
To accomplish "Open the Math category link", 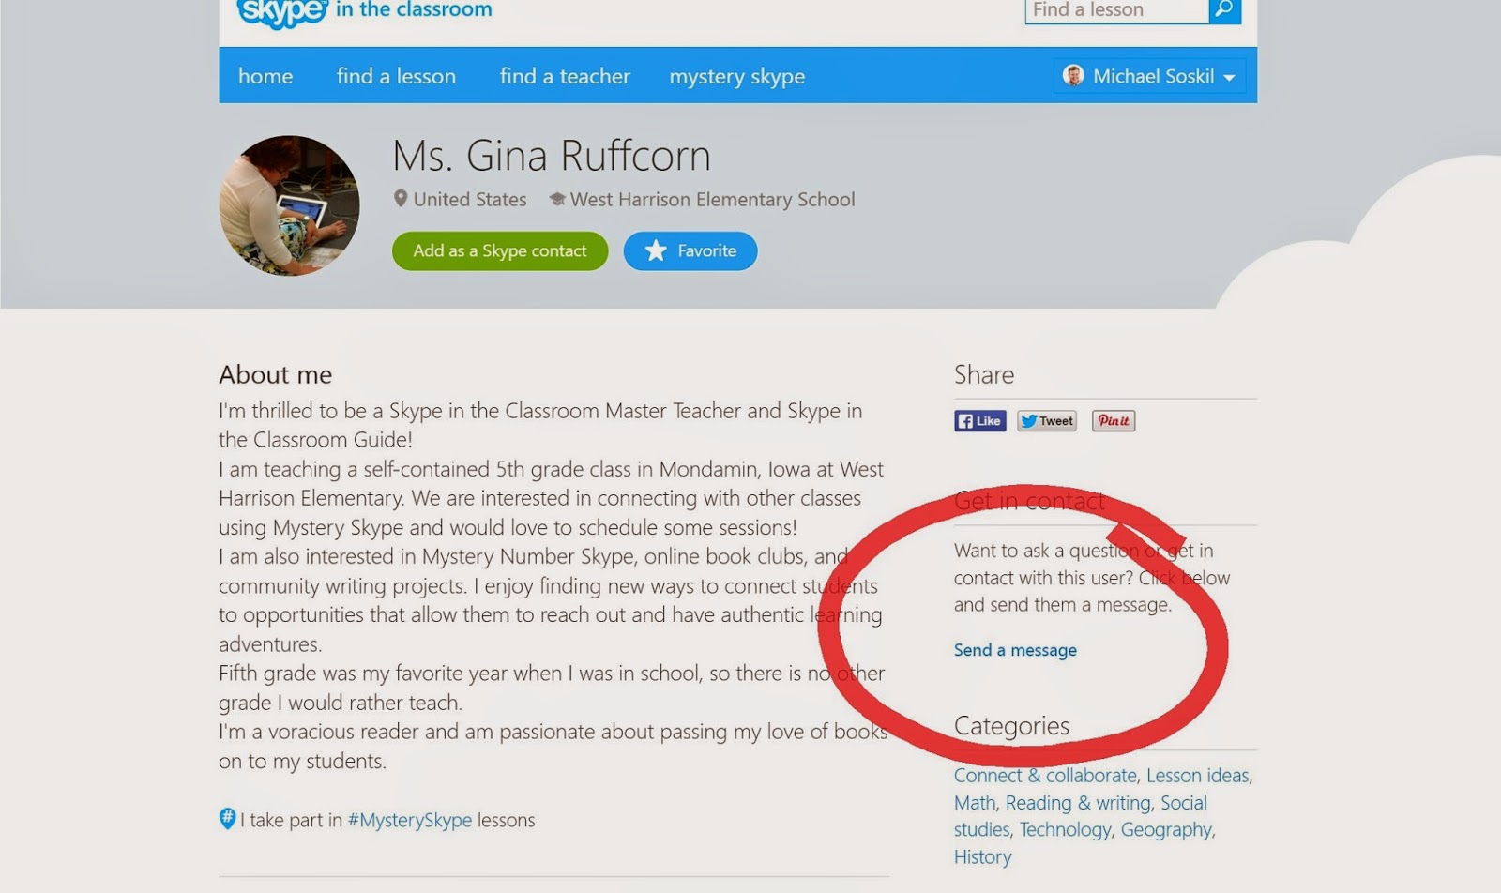I will tap(975, 803).
